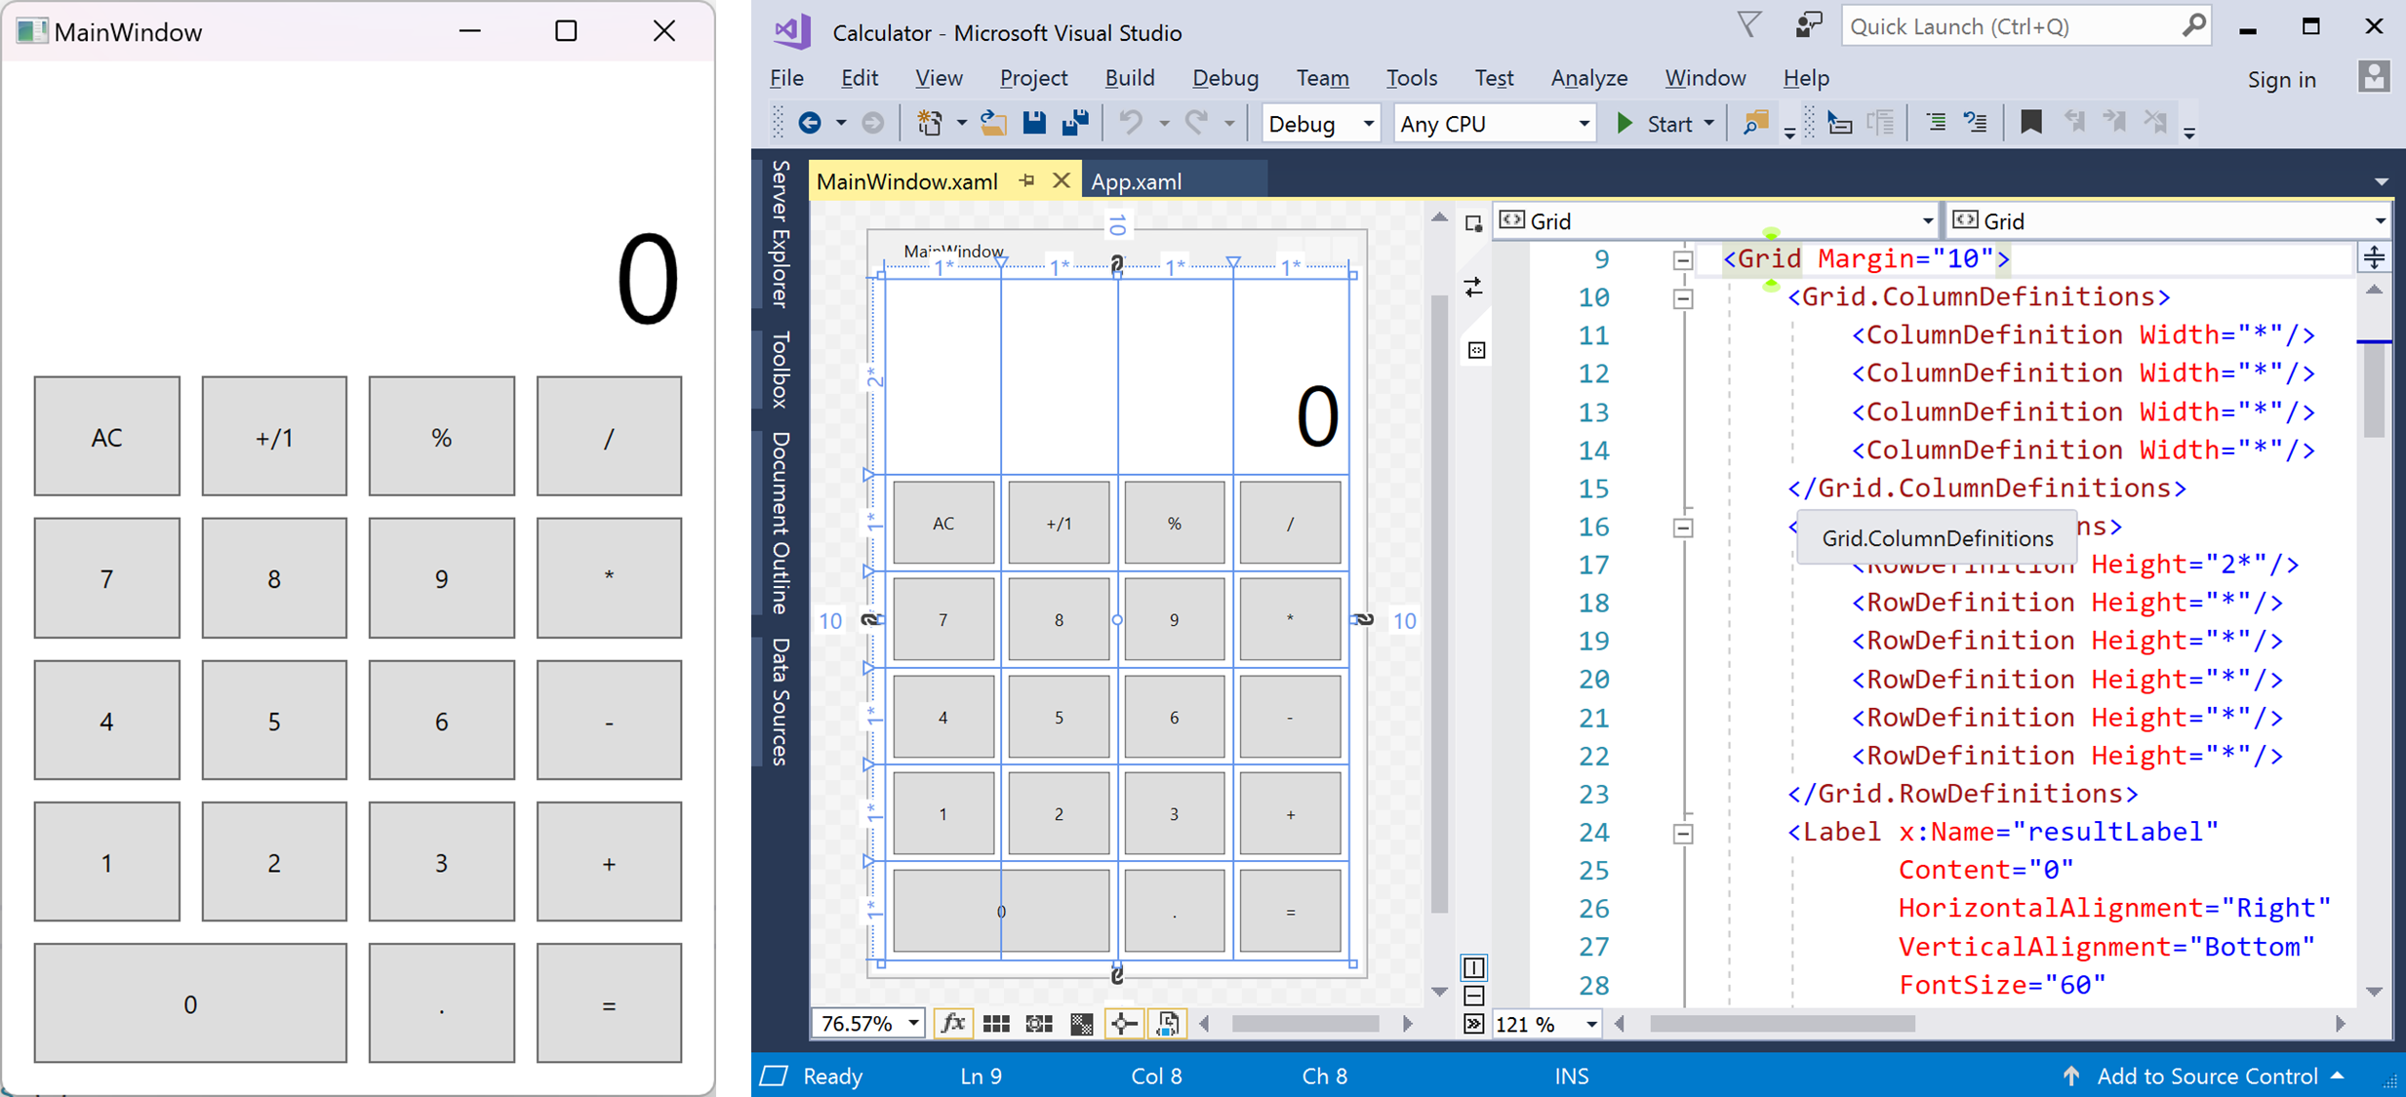Collapse the Grid.ColumnDefinitions node at line 10
The height and width of the screenshot is (1097, 2406).
1683,298
